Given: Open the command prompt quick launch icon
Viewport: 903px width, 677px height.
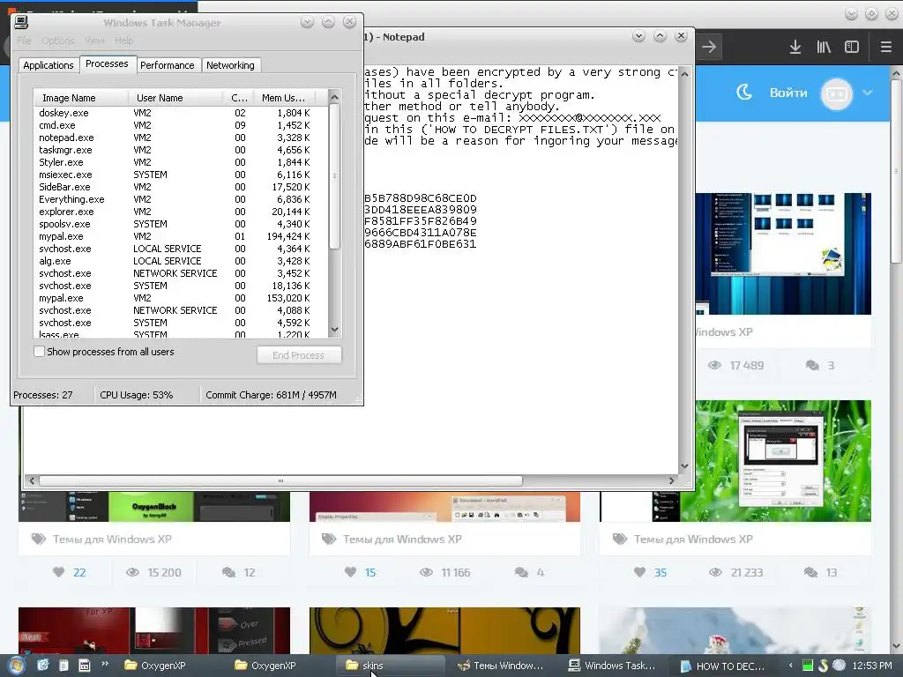Looking at the screenshot, I should point(84,666).
